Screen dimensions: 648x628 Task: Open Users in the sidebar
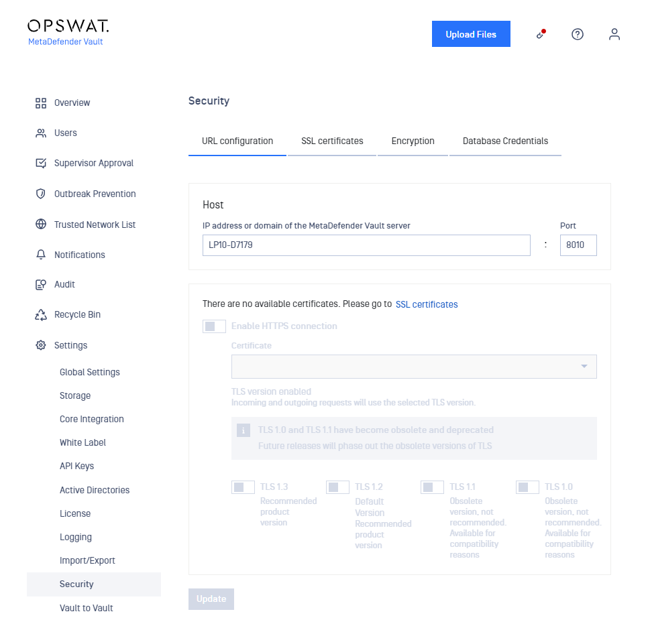point(65,133)
